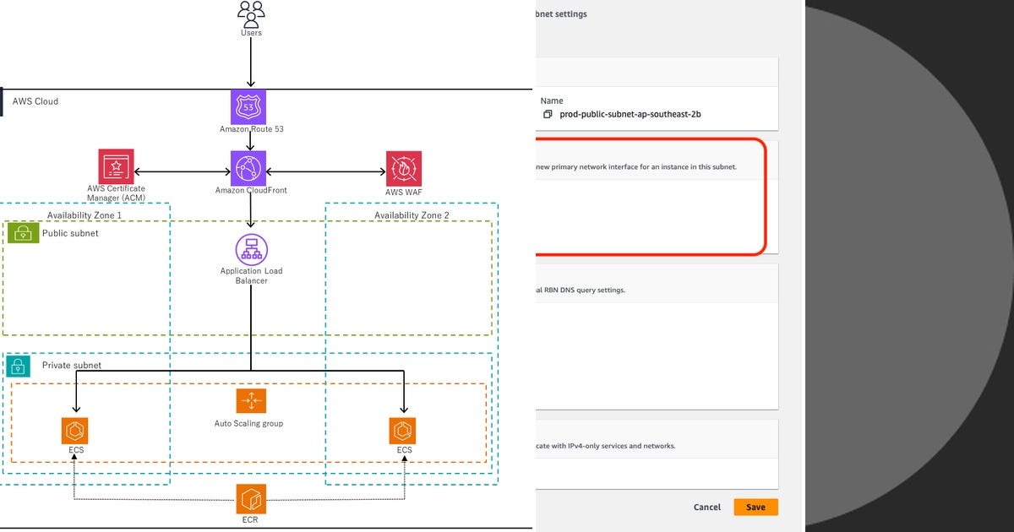The image size is (1014, 532).
Task: Select the ECR icon at the diagram bottom
Action: 250,497
